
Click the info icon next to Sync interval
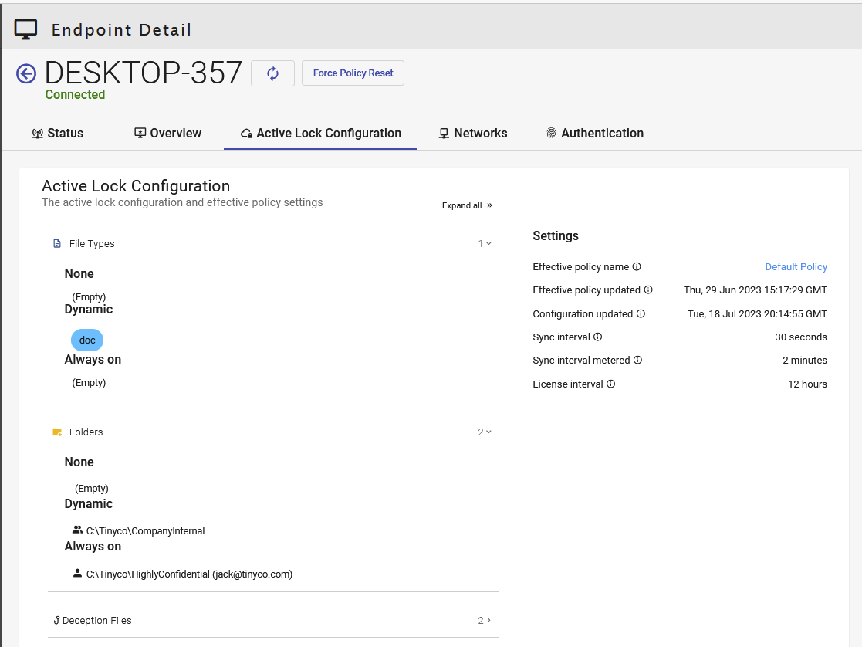(x=597, y=337)
